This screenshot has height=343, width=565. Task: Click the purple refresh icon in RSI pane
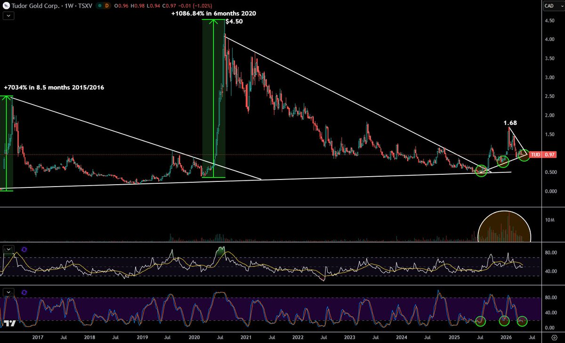[24, 249]
